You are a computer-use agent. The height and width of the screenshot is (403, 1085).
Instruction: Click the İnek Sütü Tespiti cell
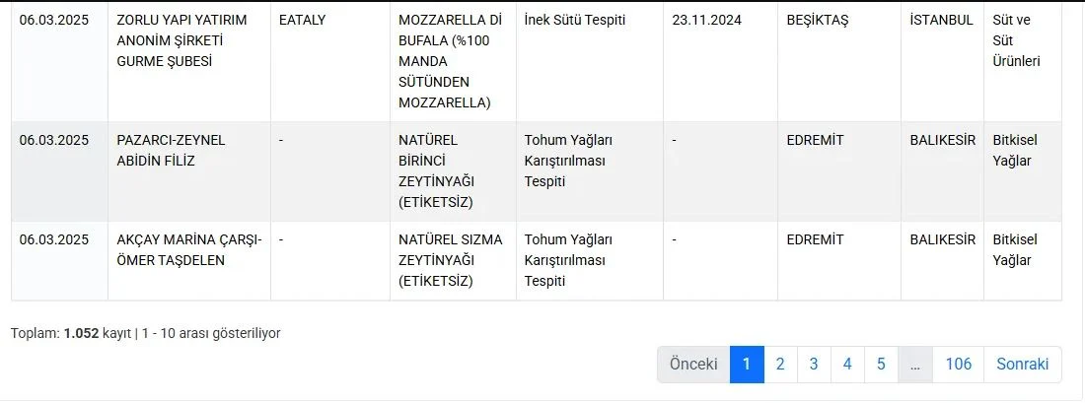coord(590,61)
